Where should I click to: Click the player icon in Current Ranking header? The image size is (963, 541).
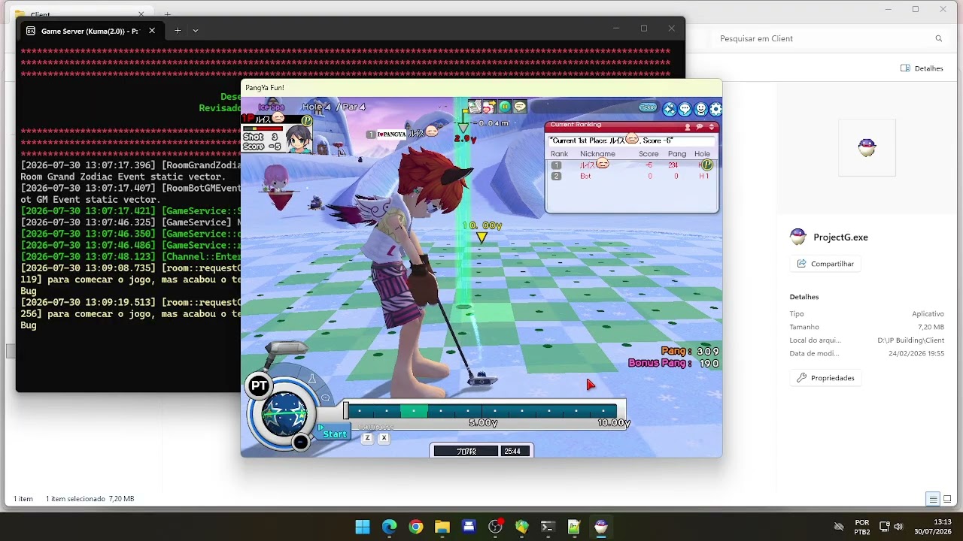pos(688,127)
